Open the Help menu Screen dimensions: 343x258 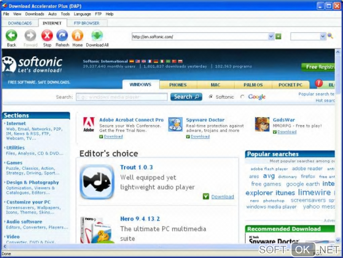click(109, 14)
